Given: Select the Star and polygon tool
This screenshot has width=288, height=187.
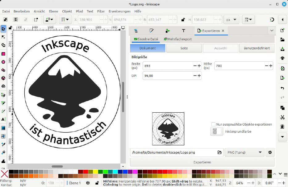Looking at the screenshot, I should (3, 70).
